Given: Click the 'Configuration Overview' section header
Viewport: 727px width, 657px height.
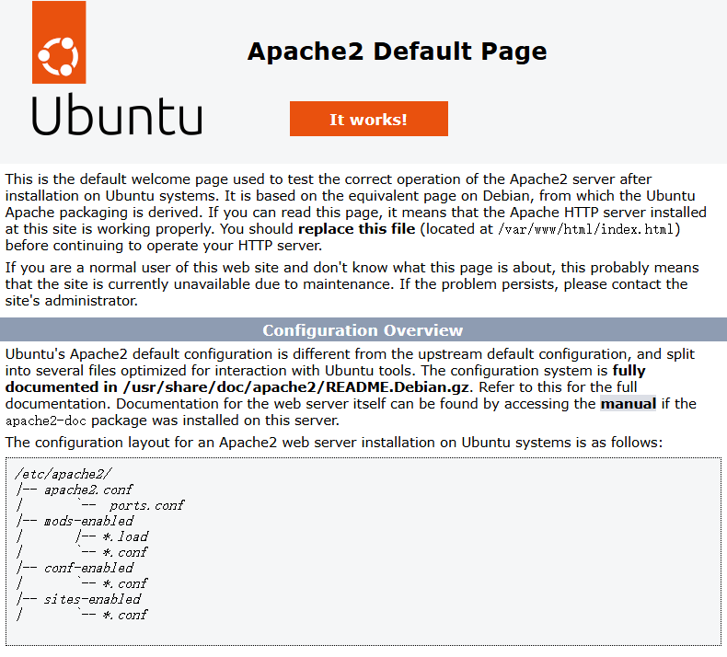Looking at the screenshot, I should [x=363, y=329].
